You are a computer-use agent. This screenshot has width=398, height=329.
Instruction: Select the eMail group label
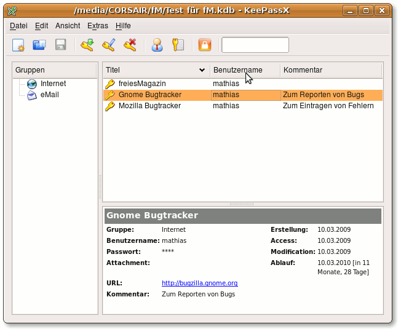[49, 95]
